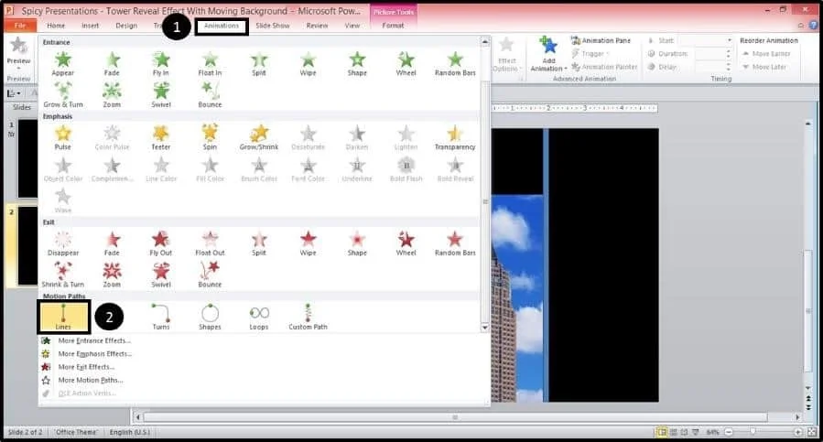Click English (U.S.) language indicator
Image resolution: width=823 pixels, height=442 pixels.
pos(130,432)
